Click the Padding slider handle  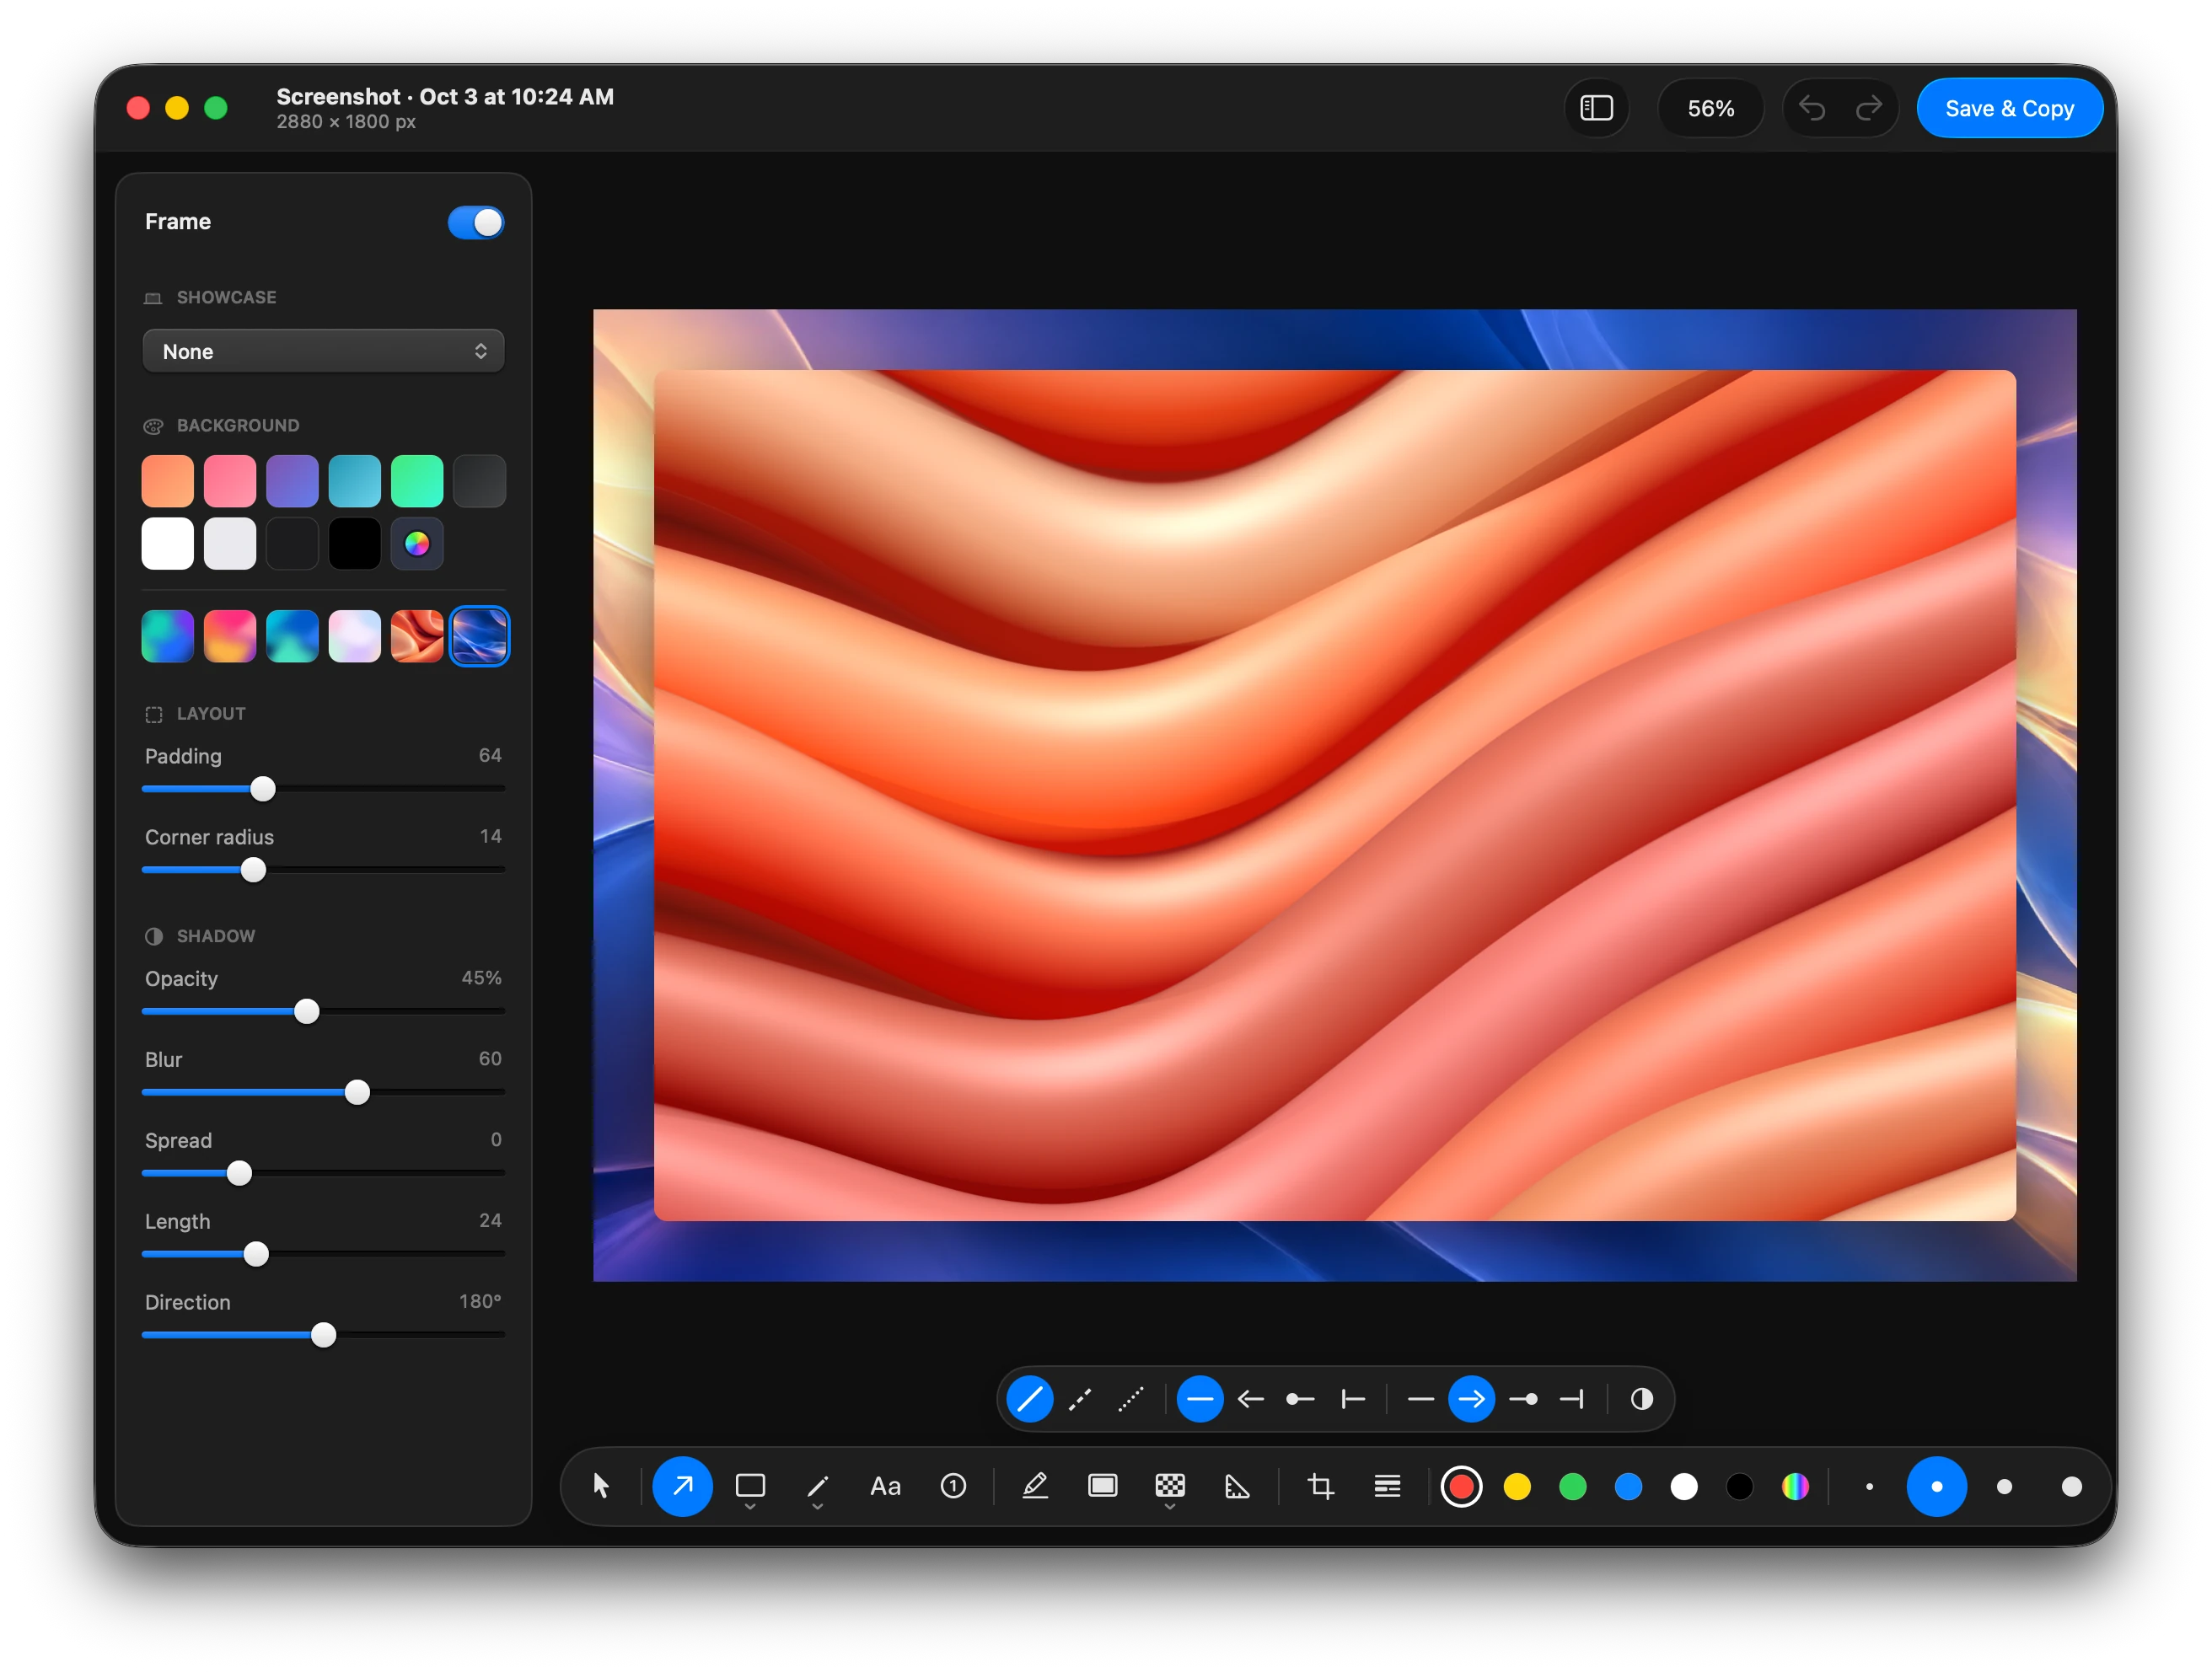pyautogui.click(x=263, y=789)
